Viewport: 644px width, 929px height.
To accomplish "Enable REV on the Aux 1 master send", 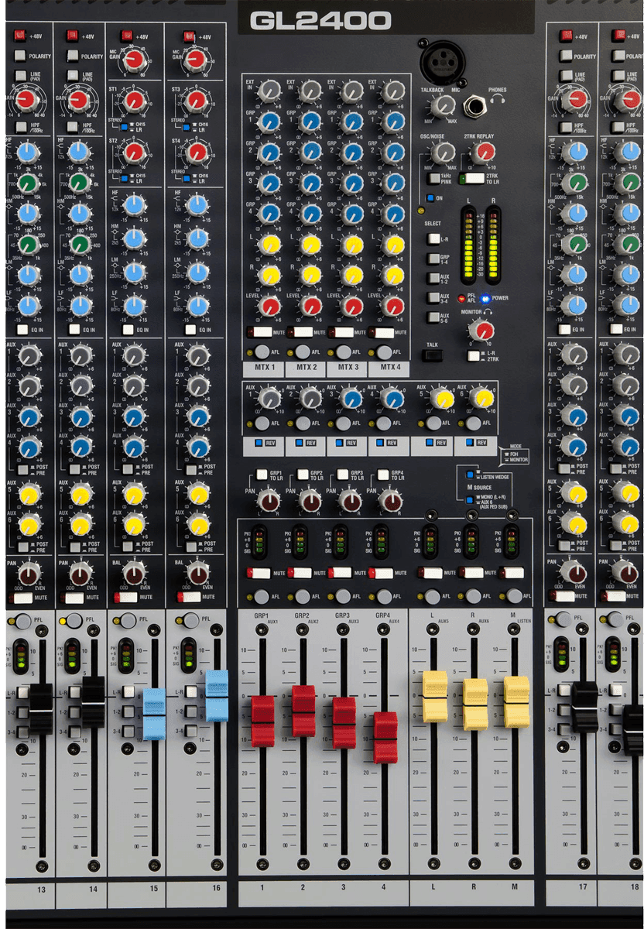I will point(257,444).
